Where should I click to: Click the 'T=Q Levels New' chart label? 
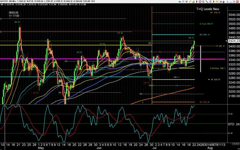208,9
